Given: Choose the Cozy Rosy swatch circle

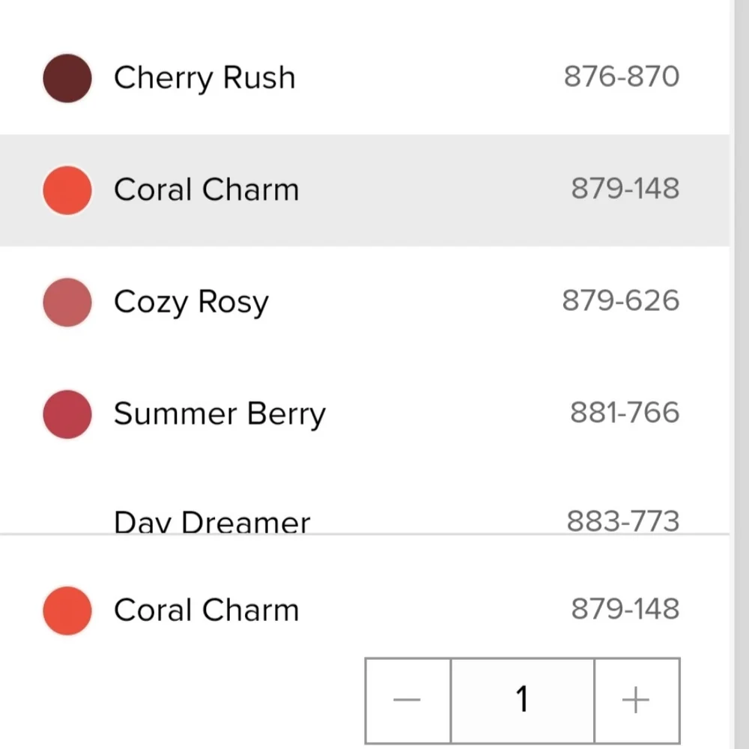Looking at the screenshot, I should click(x=67, y=303).
